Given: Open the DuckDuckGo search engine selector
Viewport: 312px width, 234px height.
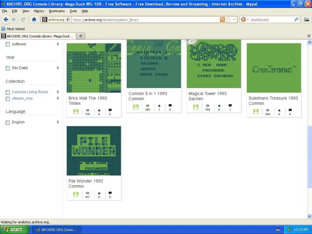Looking at the screenshot, I should [245, 19].
